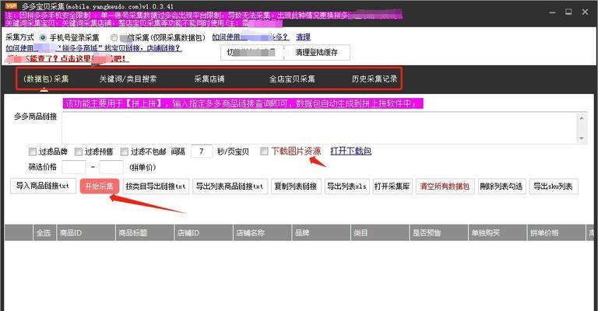Viewport: 598px width, 311px height.
Task: Maximize the 多多宝贝采集 window
Action: (568, 12)
